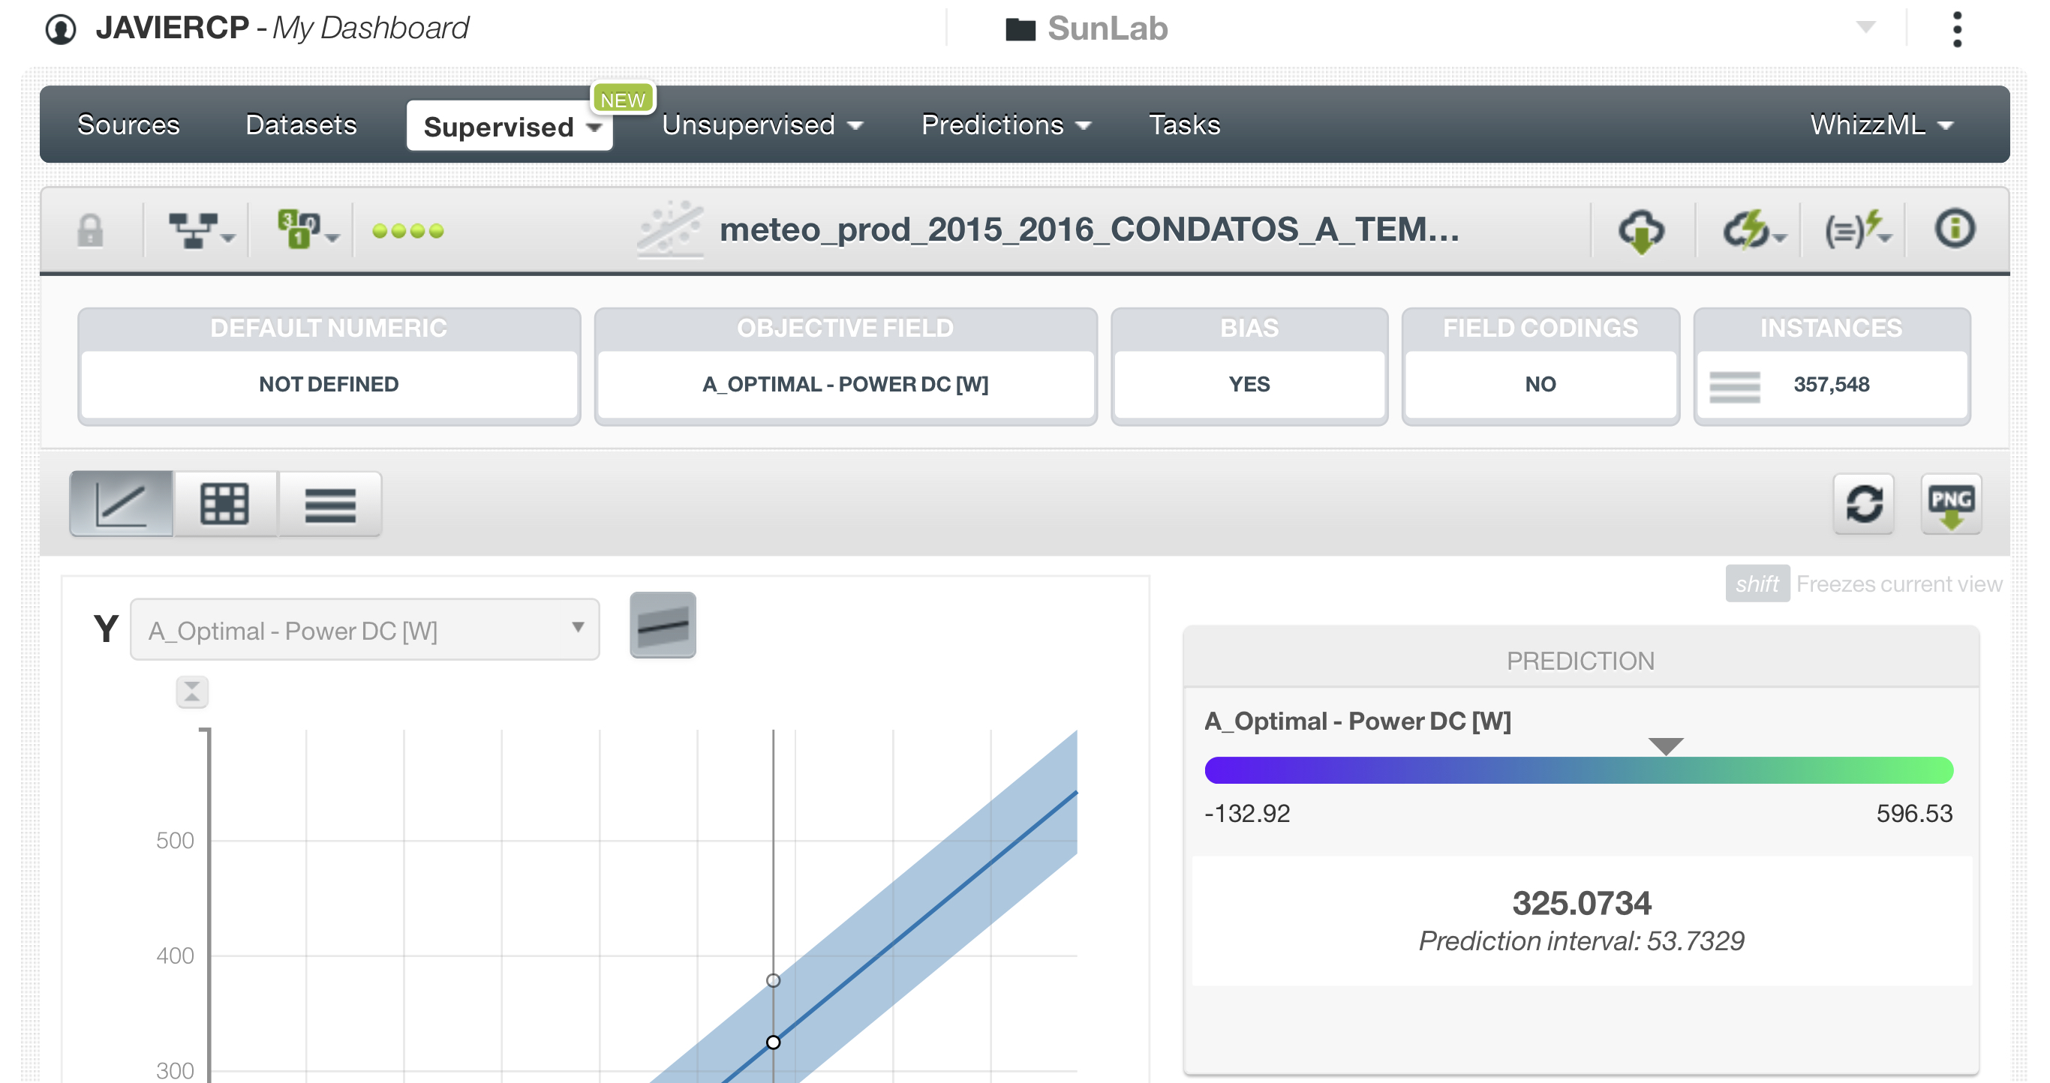The width and height of the screenshot is (2050, 1083).
Task: Open the three-dot options menu
Action: 1957,29
